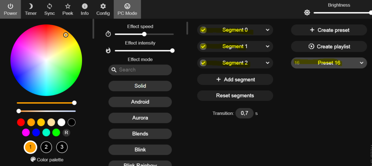Viewport: 372px width, 166px height.
Task: Pick a color on the color wheel
Action: (46, 60)
